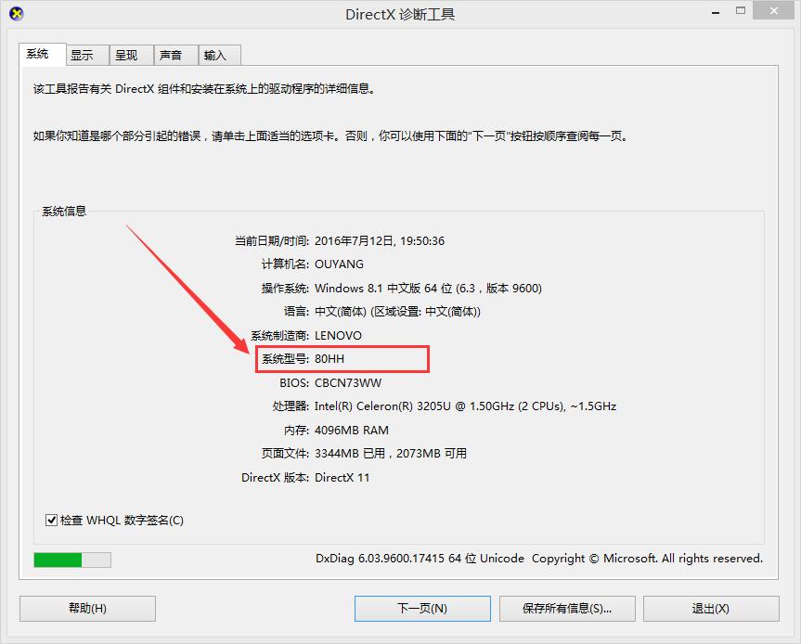Toggle the WHQL digital signature check
This screenshot has height=644, width=801.
point(52,520)
